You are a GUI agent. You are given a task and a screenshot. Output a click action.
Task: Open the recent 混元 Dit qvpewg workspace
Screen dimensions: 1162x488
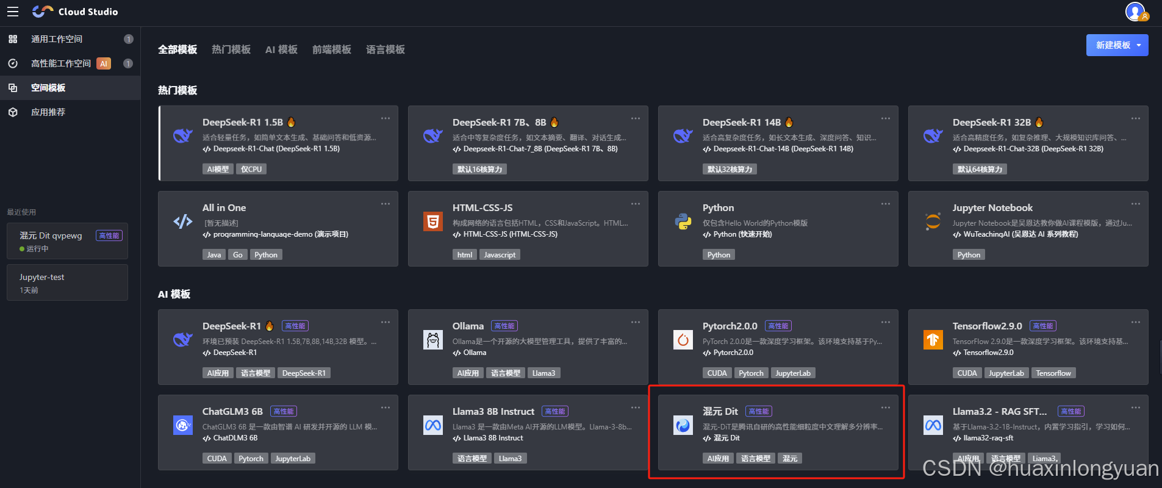[x=67, y=241]
